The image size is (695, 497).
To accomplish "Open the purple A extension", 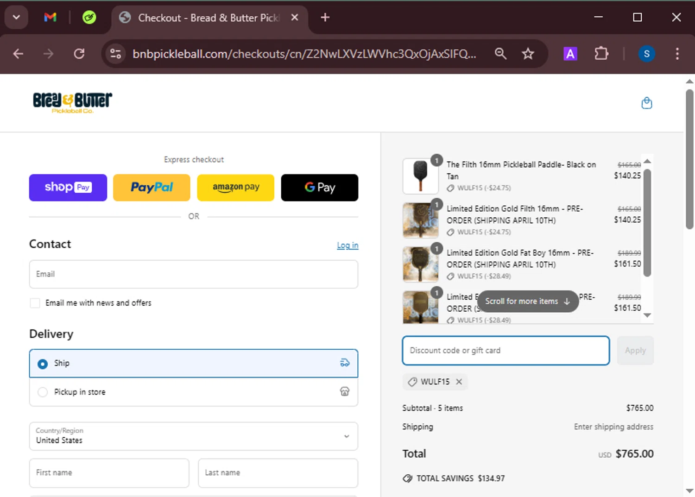I will 570,54.
